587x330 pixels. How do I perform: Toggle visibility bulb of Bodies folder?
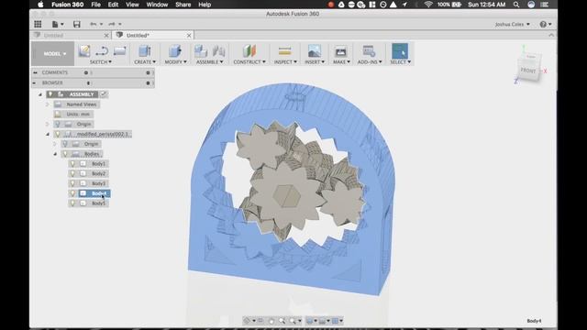(x=65, y=154)
